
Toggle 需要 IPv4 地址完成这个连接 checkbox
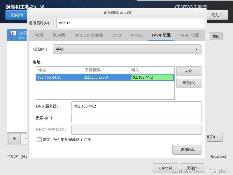[39, 140]
